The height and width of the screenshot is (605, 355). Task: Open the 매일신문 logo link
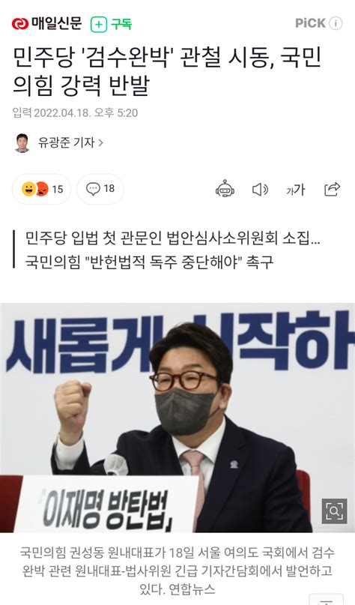(46, 23)
